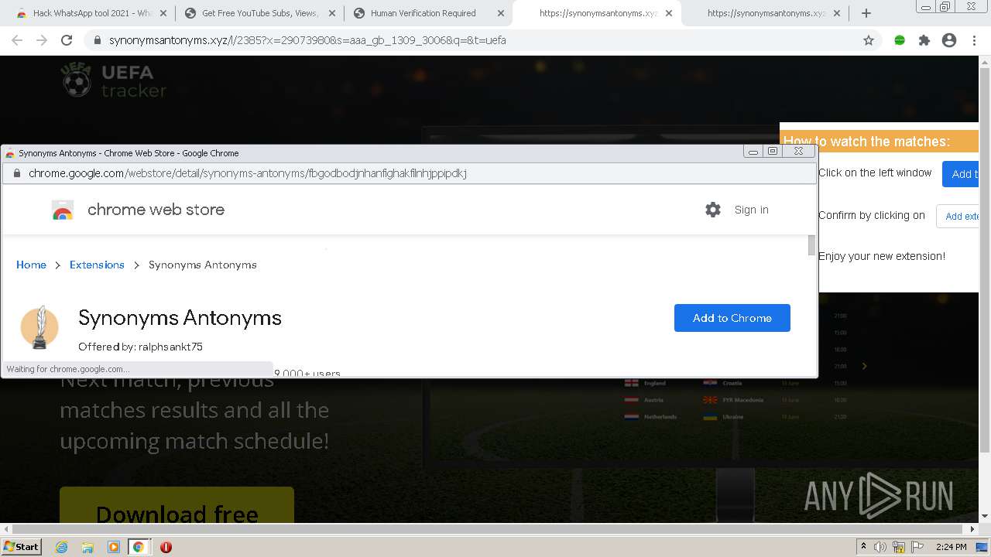The width and height of the screenshot is (991, 557).
Task: Open Chrome's three-dot menu
Action: pyautogui.click(x=974, y=40)
